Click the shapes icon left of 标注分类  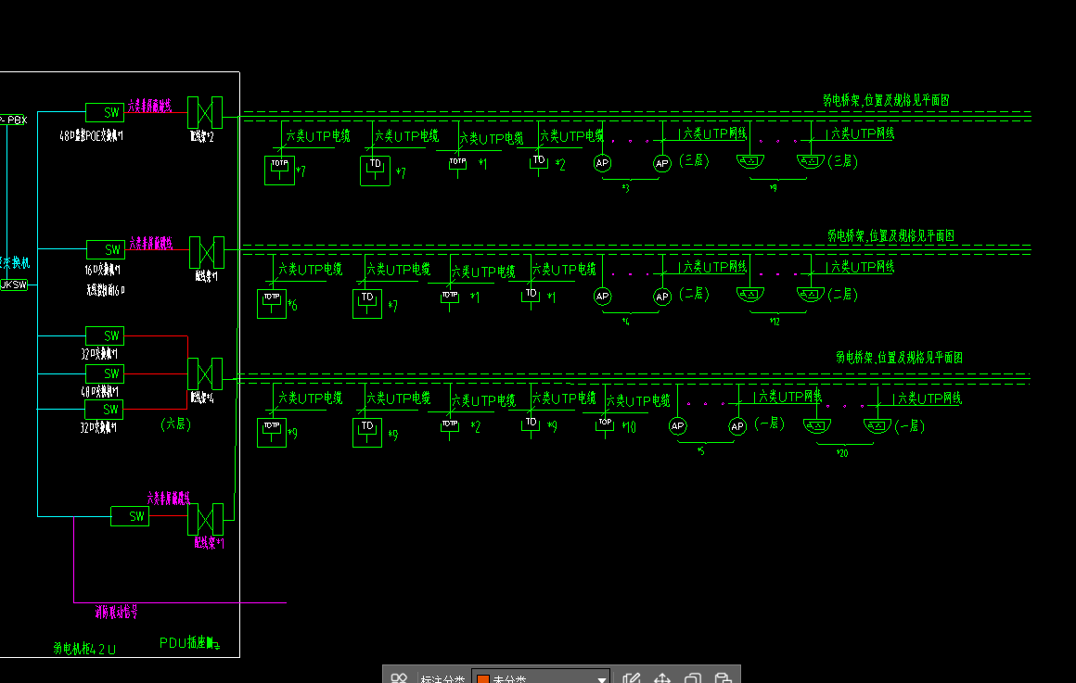coord(399,677)
